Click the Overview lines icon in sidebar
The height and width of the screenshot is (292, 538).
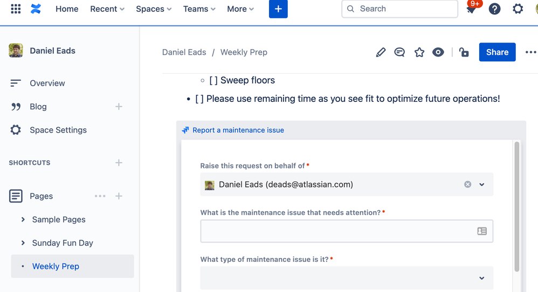[x=16, y=83]
